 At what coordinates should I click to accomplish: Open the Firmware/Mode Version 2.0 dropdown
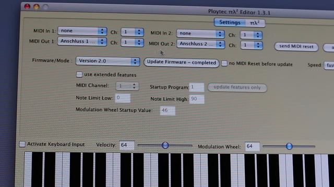[x=108, y=61]
